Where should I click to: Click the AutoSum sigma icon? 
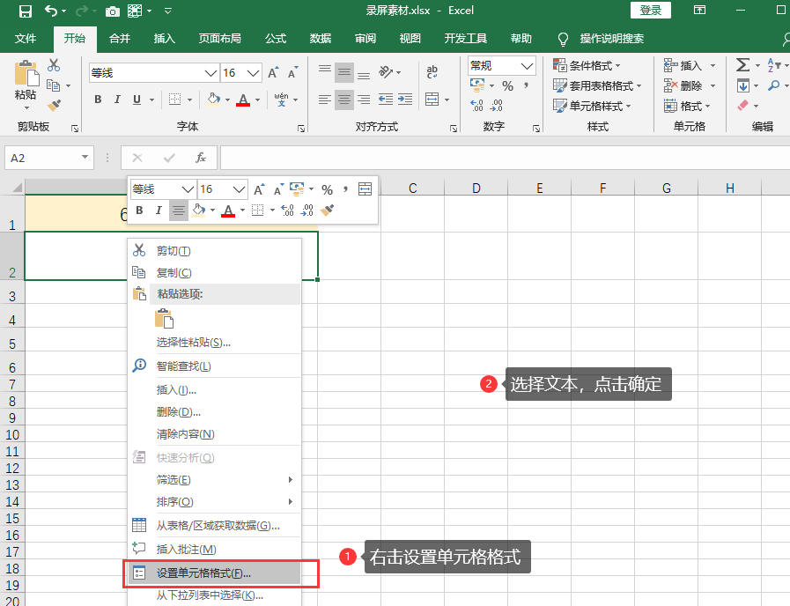[742, 65]
